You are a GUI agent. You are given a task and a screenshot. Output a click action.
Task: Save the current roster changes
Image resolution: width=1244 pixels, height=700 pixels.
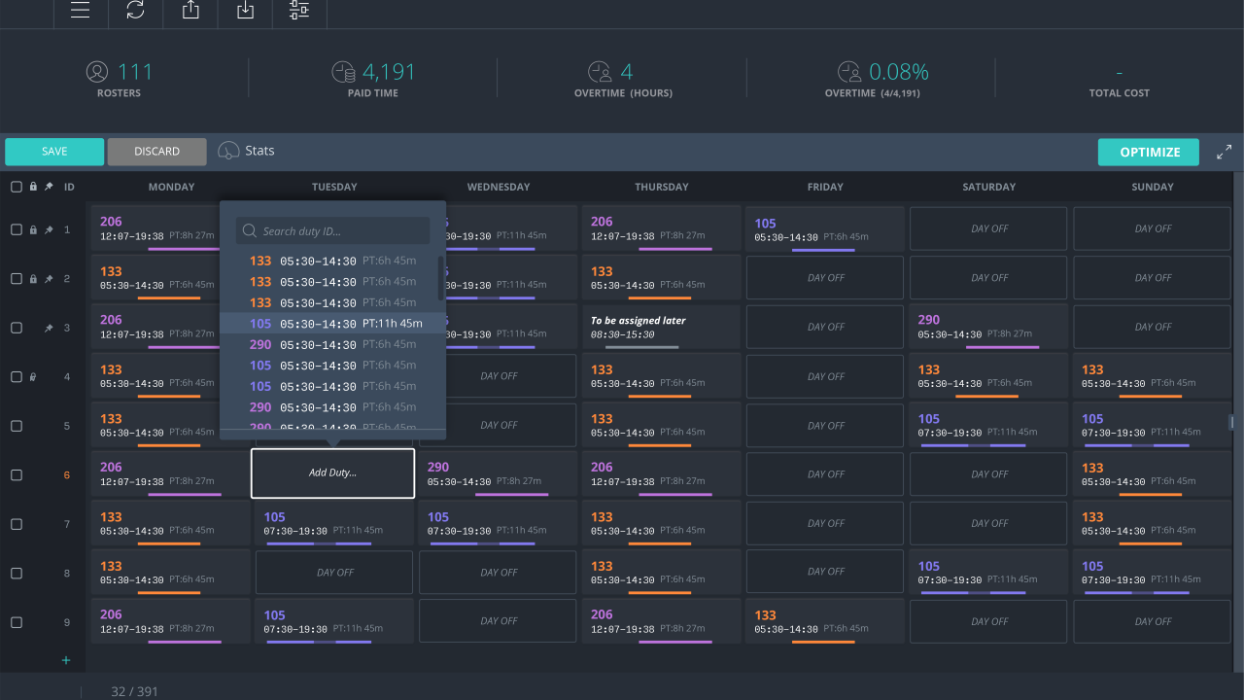point(54,152)
